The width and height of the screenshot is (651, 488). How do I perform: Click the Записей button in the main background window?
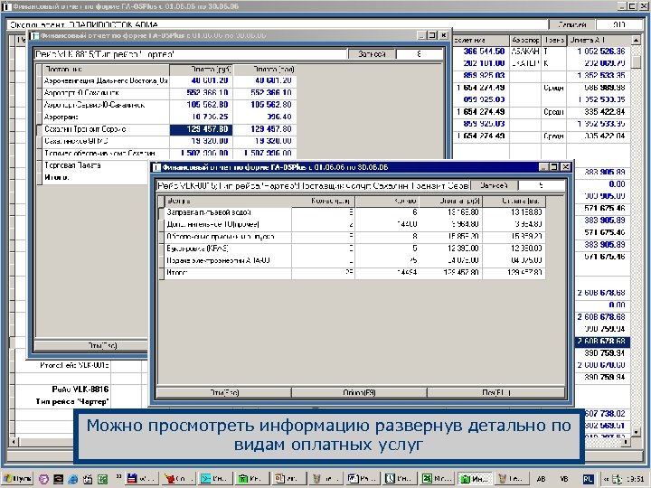pyautogui.click(x=572, y=25)
